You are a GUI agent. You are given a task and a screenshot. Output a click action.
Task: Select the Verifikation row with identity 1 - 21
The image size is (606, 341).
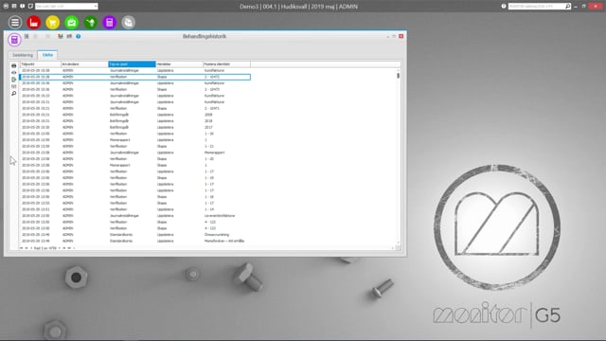(x=135, y=146)
